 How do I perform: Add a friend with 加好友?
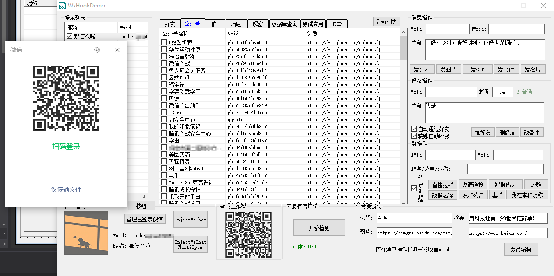[x=483, y=132]
